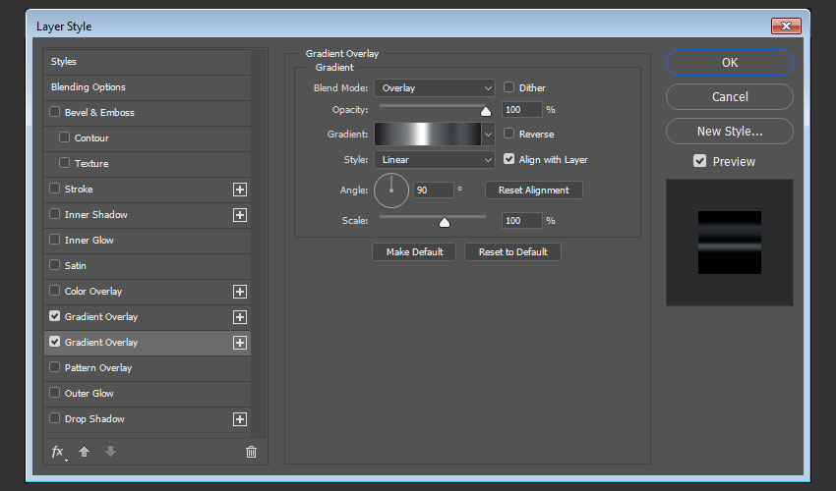Image resolution: width=836 pixels, height=491 pixels.
Task: Move effect down with the down arrow
Action: pyautogui.click(x=110, y=452)
